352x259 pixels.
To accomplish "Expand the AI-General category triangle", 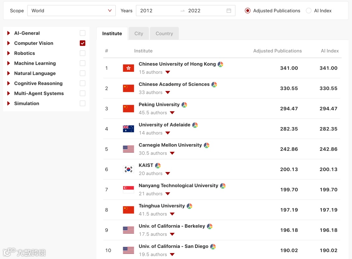I will 8,33.
